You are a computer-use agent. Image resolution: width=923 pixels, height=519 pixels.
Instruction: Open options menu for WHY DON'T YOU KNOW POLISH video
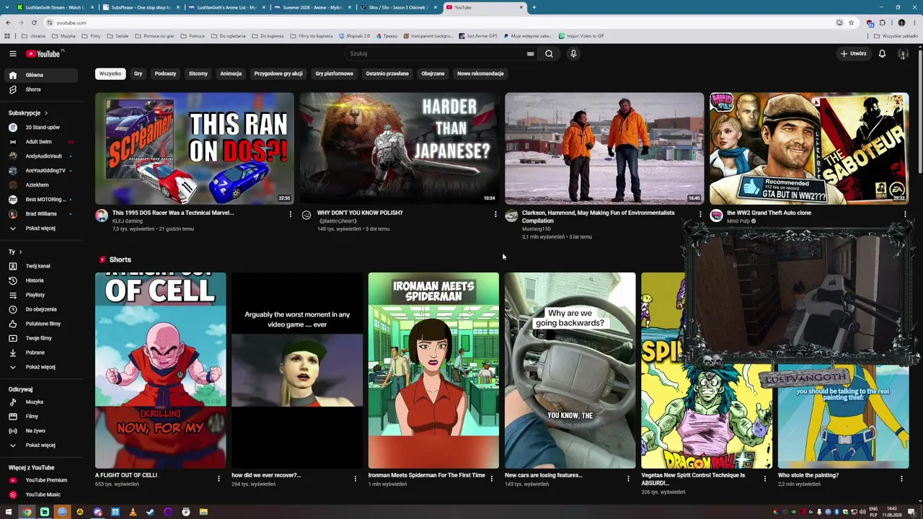coord(495,214)
